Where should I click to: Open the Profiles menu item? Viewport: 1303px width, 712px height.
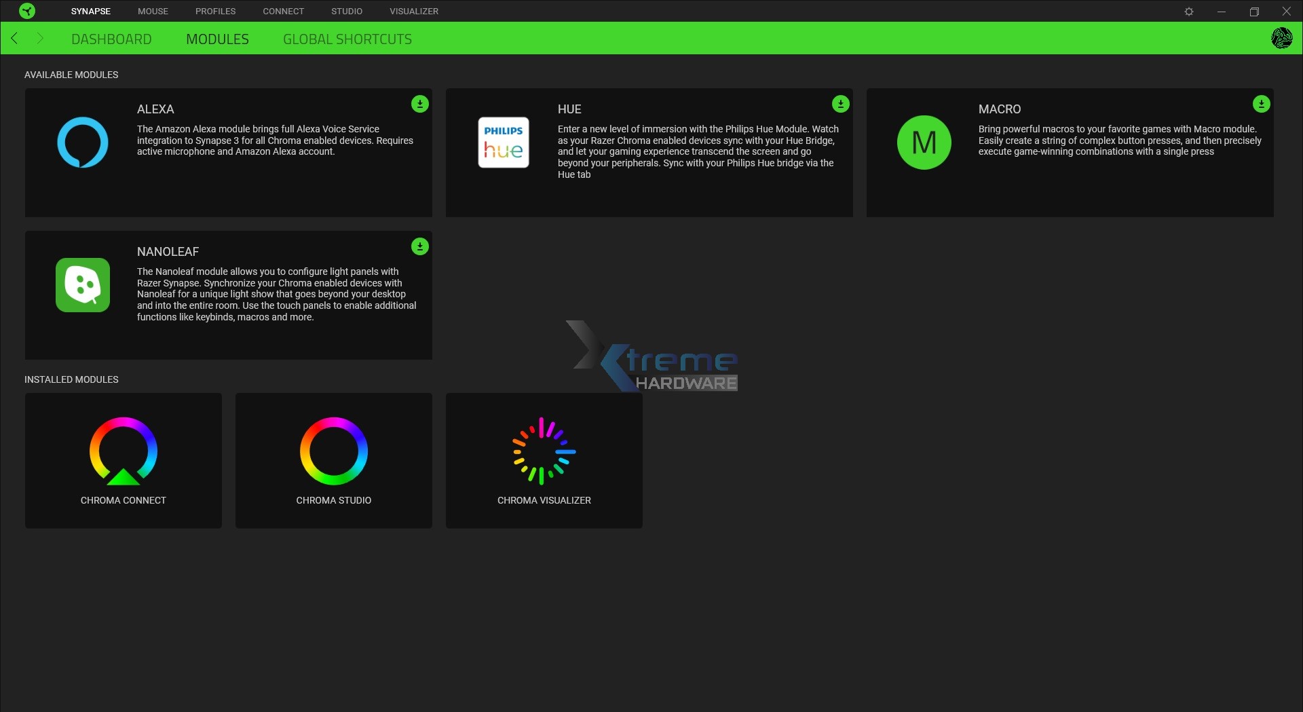[215, 12]
